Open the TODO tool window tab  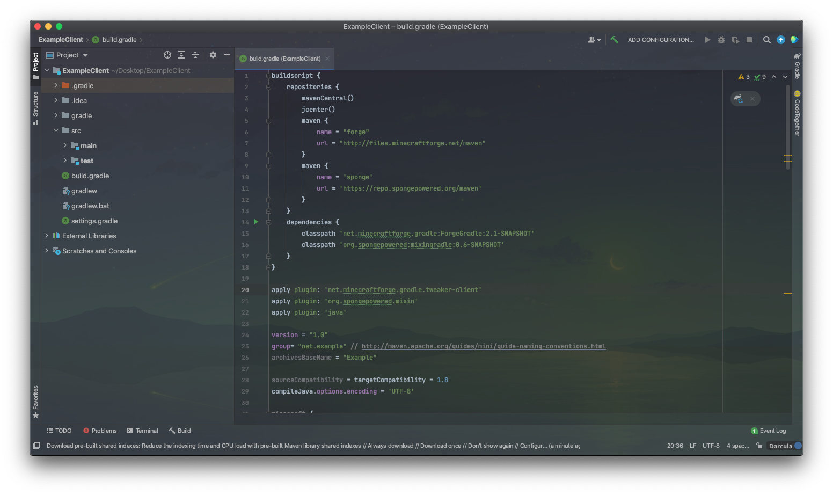tap(59, 431)
